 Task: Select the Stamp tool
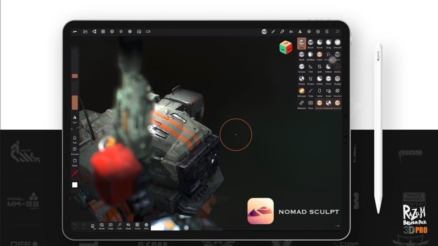[302, 80]
